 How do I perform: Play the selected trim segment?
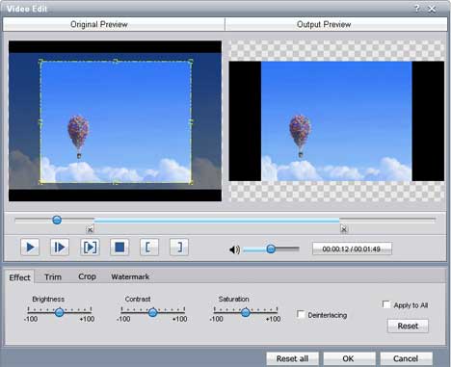90,248
